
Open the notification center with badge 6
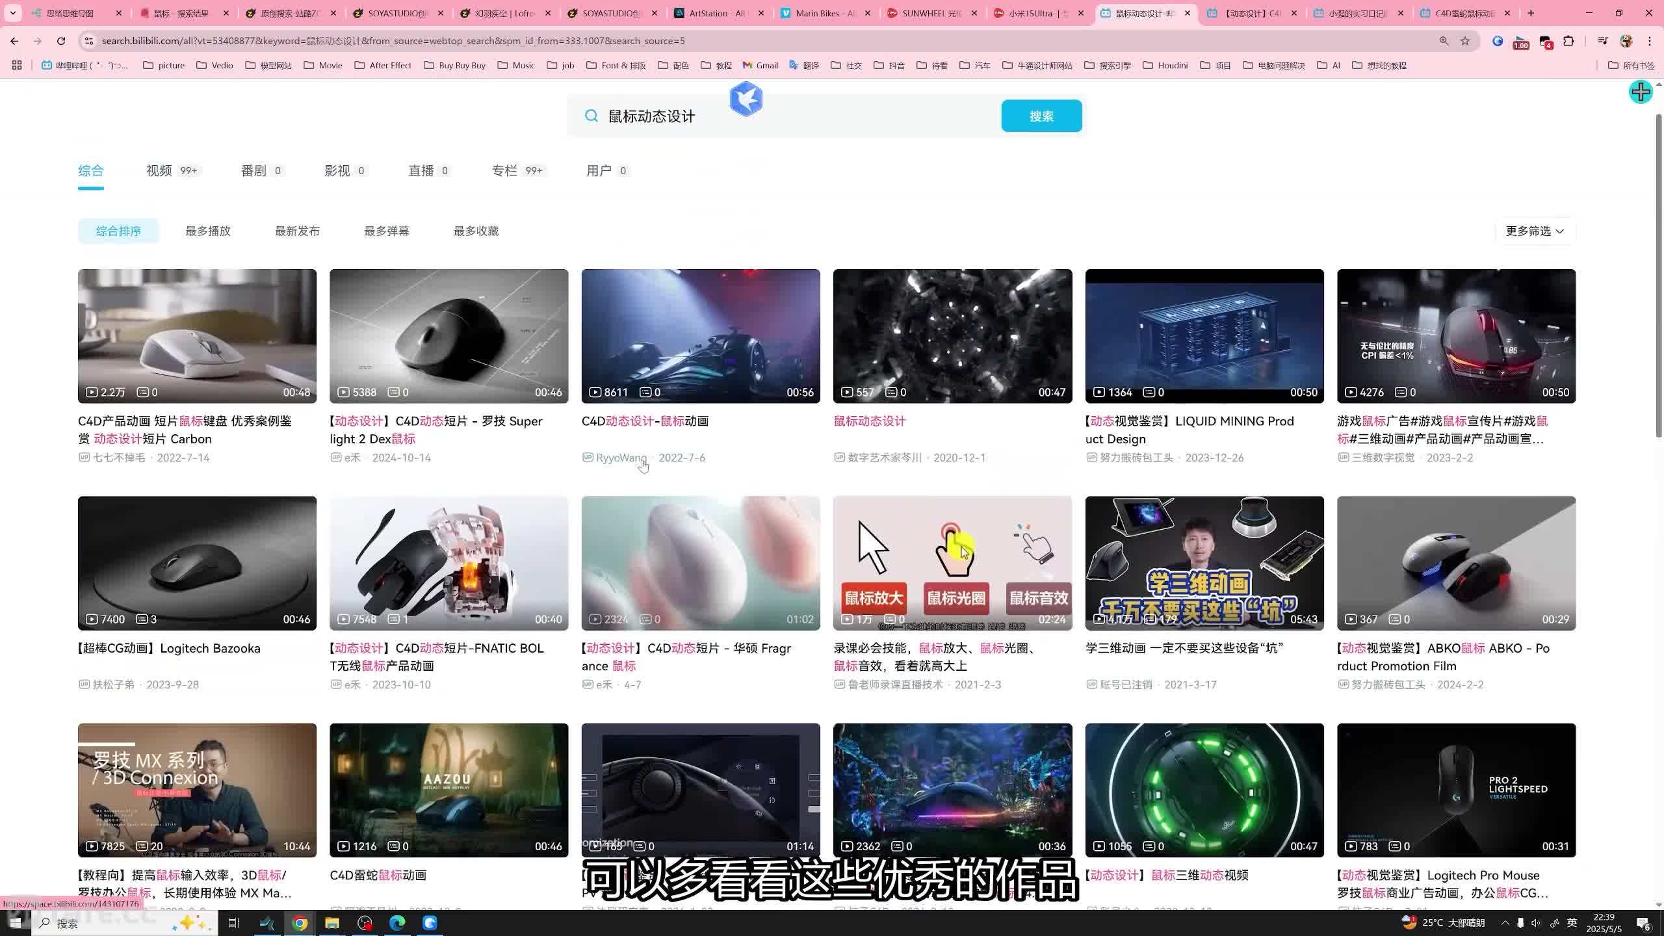point(1644,923)
